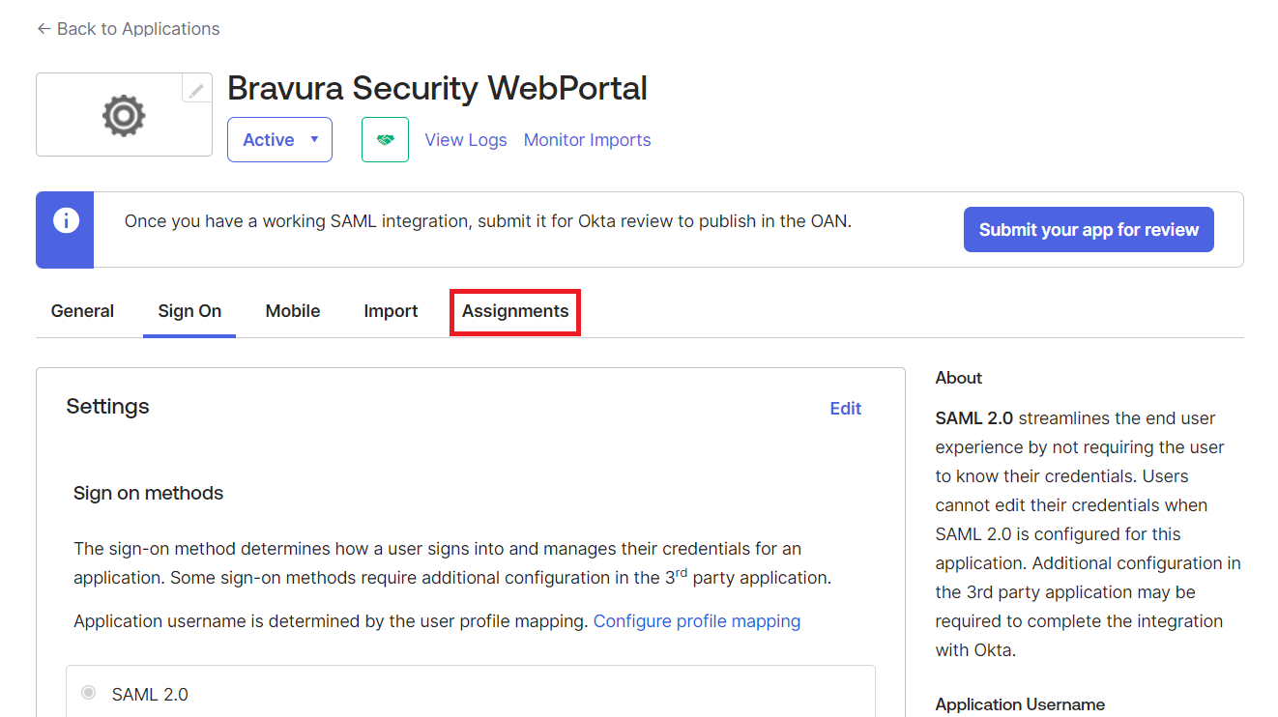Click the About heading in the sidebar
The image size is (1278, 717).
click(x=958, y=378)
